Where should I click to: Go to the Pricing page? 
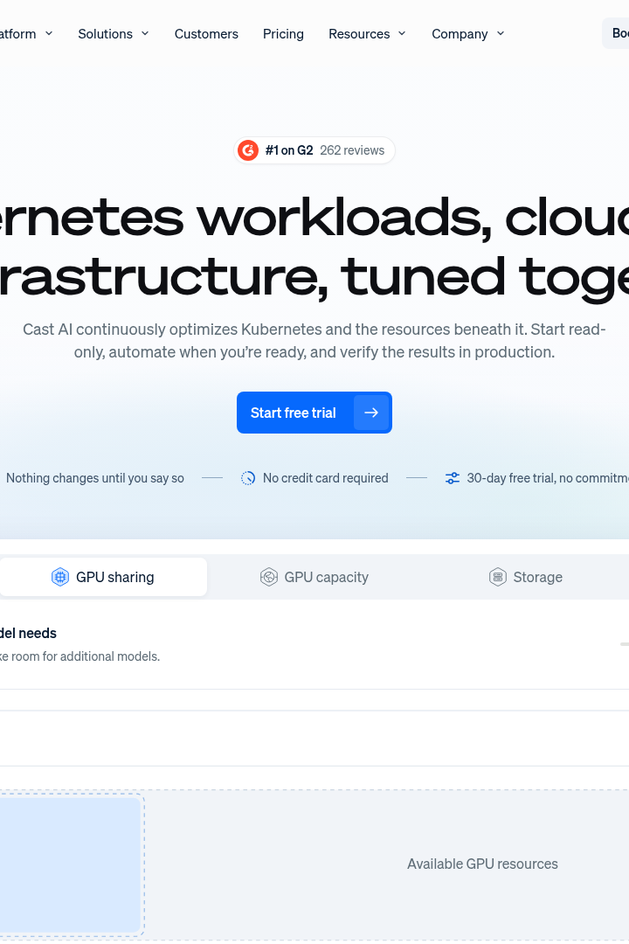(x=284, y=34)
